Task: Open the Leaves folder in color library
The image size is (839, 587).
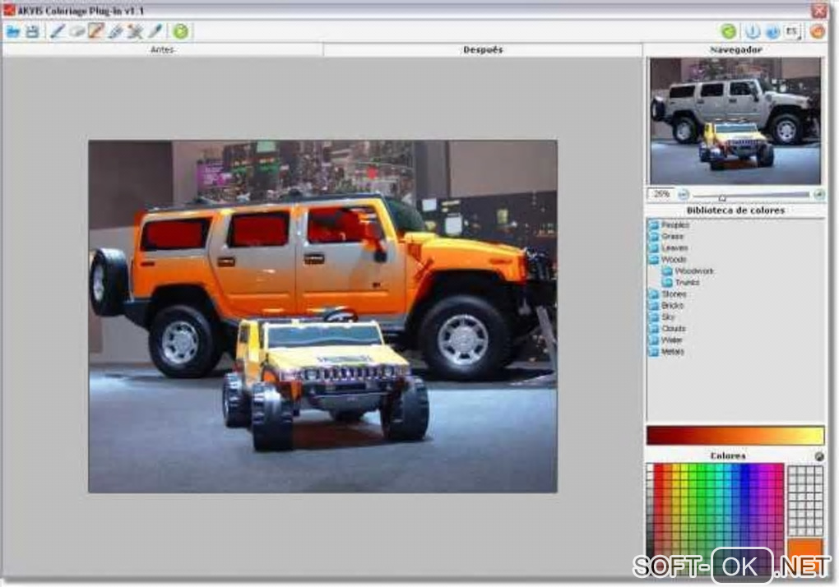Action: click(668, 248)
